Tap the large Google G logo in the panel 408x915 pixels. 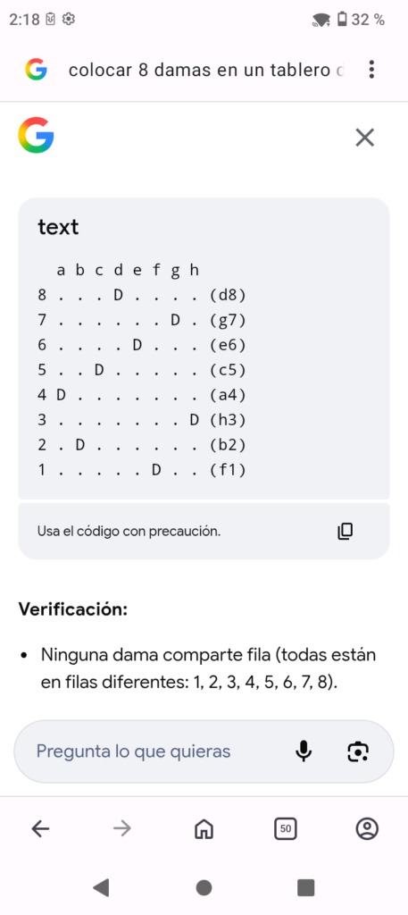(x=36, y=136)
